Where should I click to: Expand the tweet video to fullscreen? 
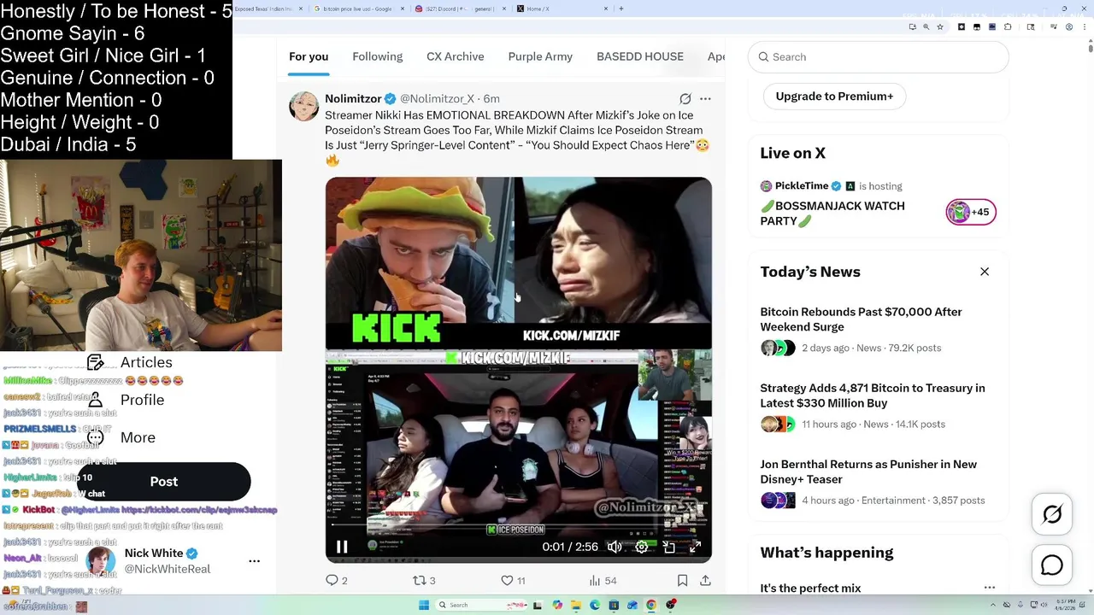coord(696,547)
